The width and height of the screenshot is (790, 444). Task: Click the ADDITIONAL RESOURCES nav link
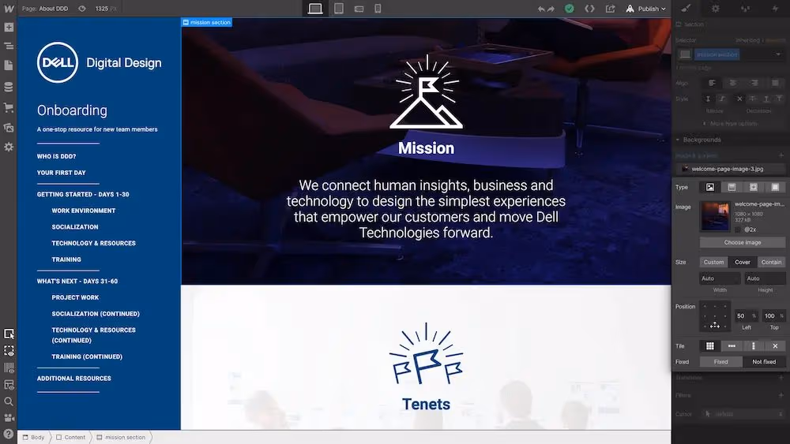[x=74, y=378]
